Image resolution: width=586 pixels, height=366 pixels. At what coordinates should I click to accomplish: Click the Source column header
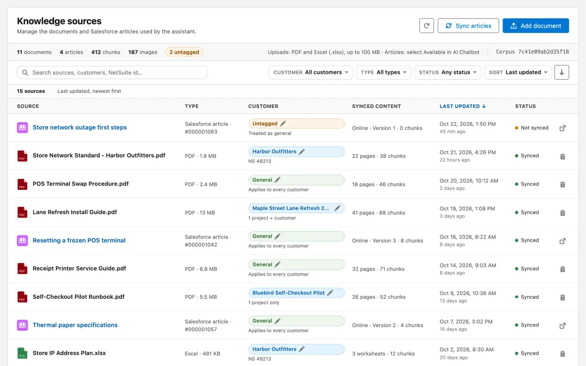click(x=28, y=106)
